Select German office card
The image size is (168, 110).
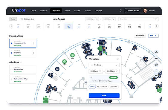[x=23, y=70]
